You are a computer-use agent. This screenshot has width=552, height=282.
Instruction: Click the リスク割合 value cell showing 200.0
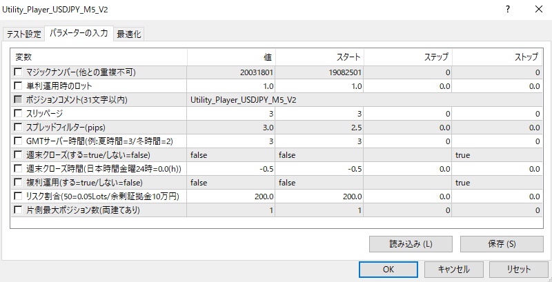[x=231, y=196]
